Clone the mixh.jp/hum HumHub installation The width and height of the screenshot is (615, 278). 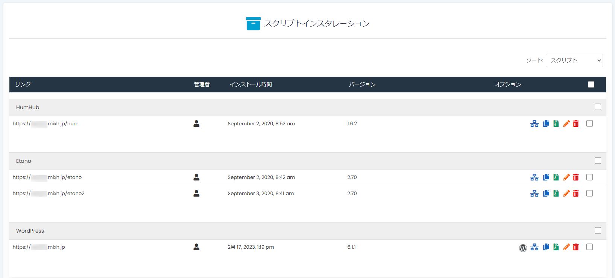546,123
